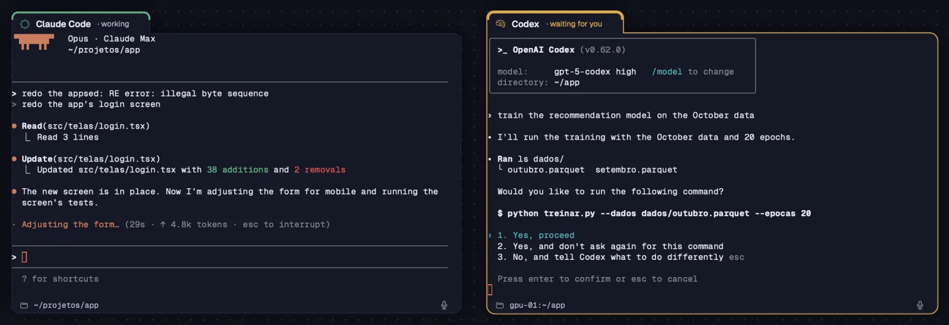Click '? for shortcuts' hint
949x325 pixels.
pyautogui.click(x=60, y=279)
